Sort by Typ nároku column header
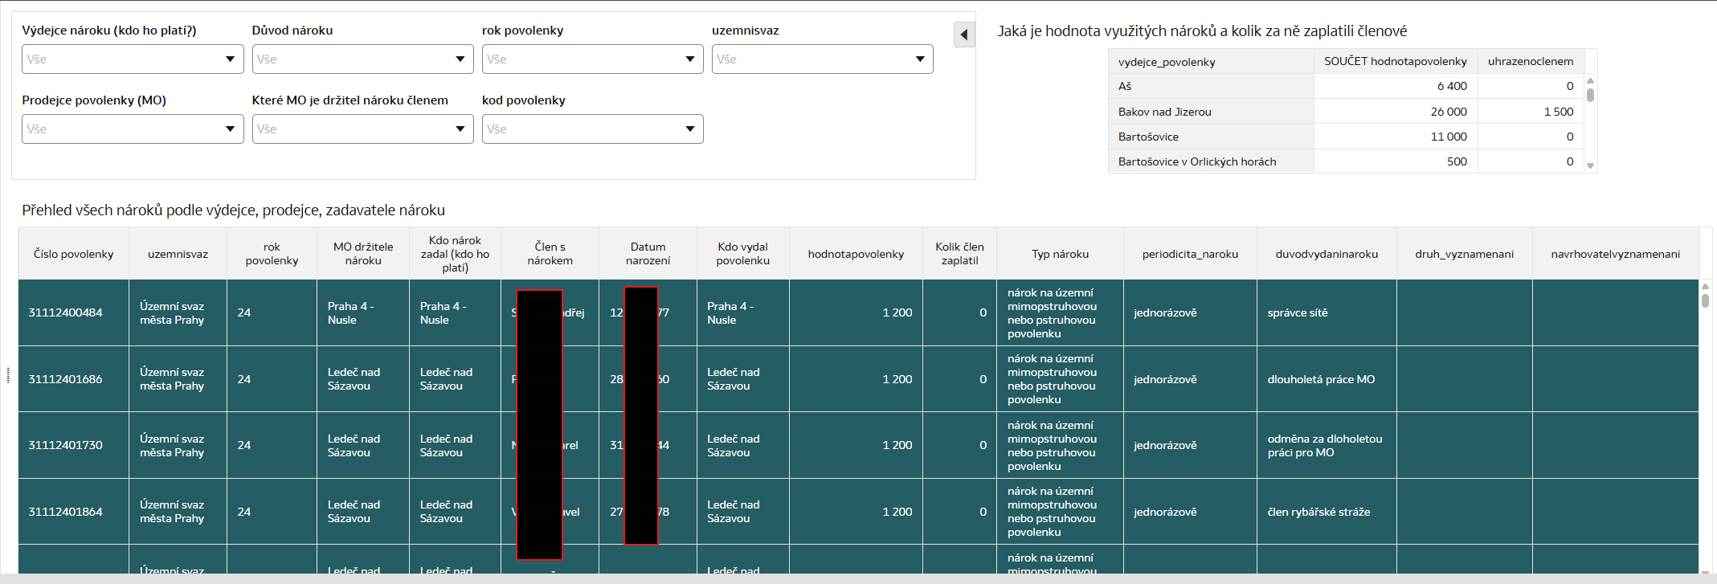This screenshot has height=584, width=1717. (1060, 254)
